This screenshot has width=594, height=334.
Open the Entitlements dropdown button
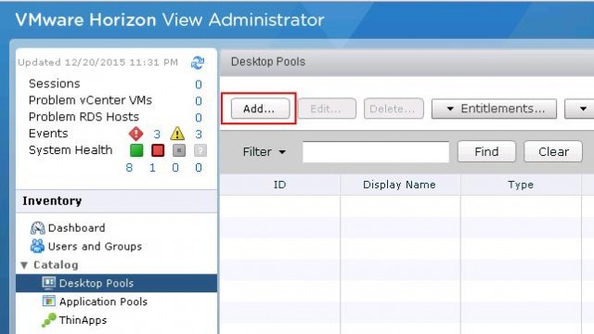click(494, 109)
